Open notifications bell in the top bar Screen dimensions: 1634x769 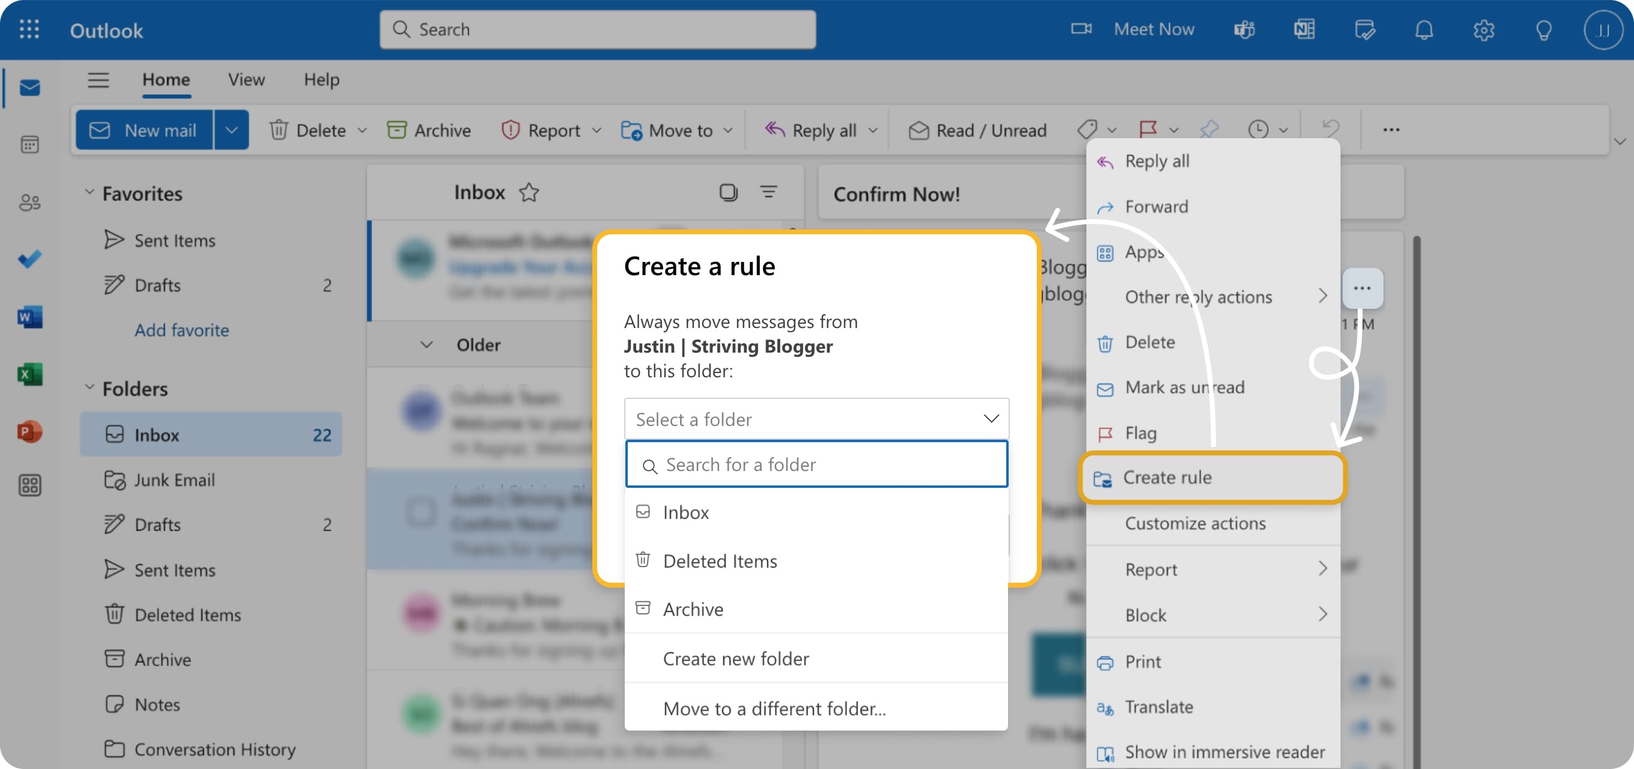click(x=1425, y=29)
